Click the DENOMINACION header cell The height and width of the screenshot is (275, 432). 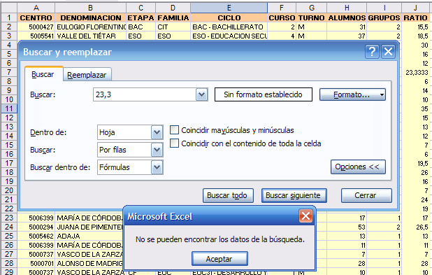(91, 17)
